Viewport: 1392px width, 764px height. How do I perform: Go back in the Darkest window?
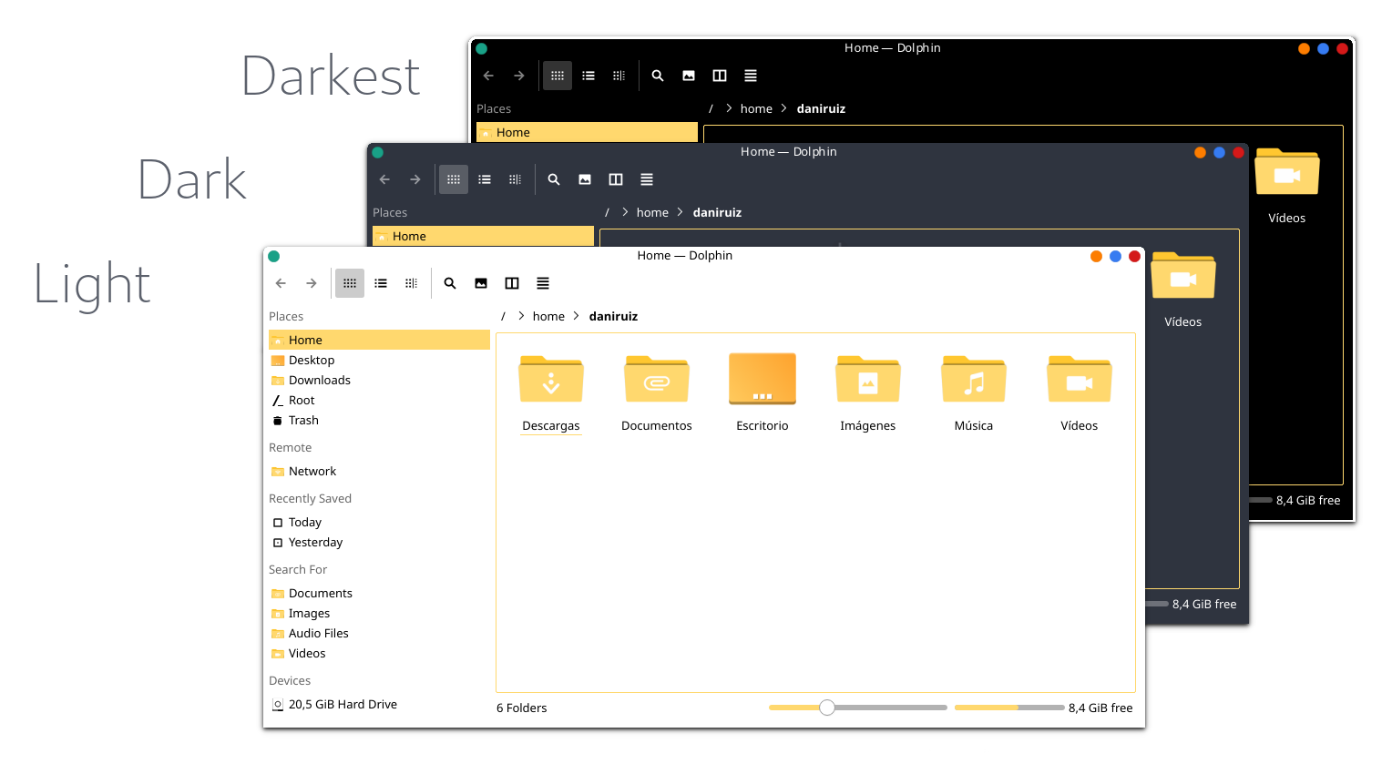(x=488, y=76)
